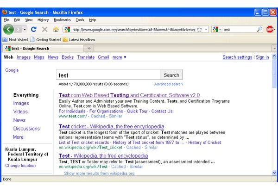This screenshot has width=278, height=186.
Task: Show more results from wikipedia.org
Action: click(99, 173)
